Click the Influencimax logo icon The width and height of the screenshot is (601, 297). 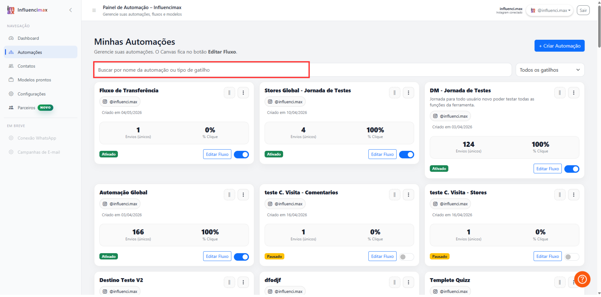click(x=11, y=10)
